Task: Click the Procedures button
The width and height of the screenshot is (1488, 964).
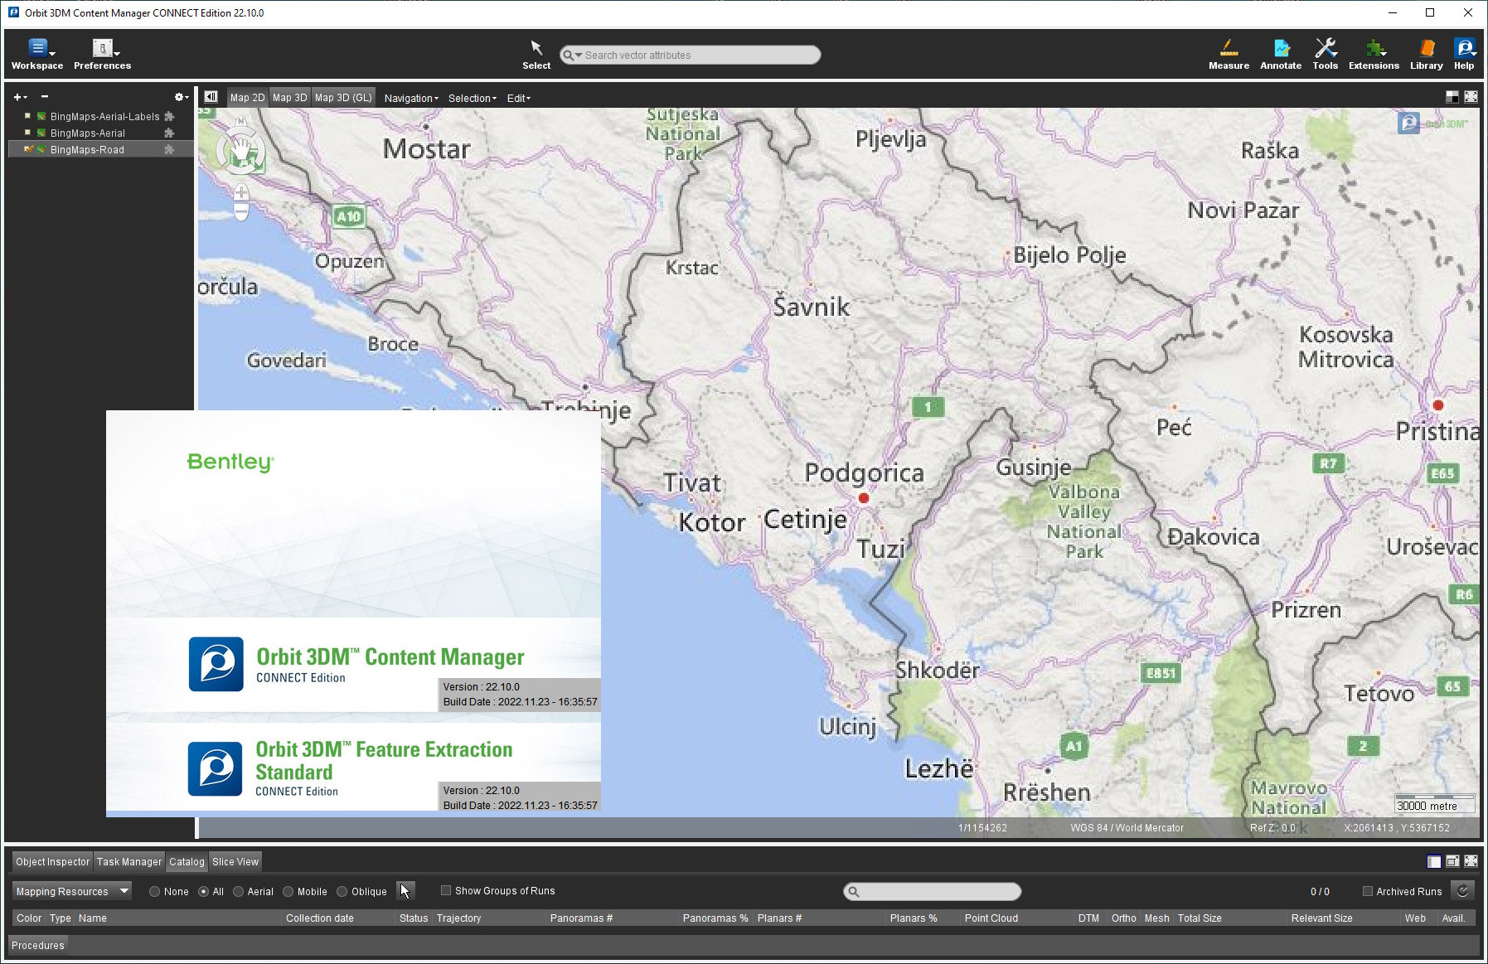Action: [x=38, y=946]
